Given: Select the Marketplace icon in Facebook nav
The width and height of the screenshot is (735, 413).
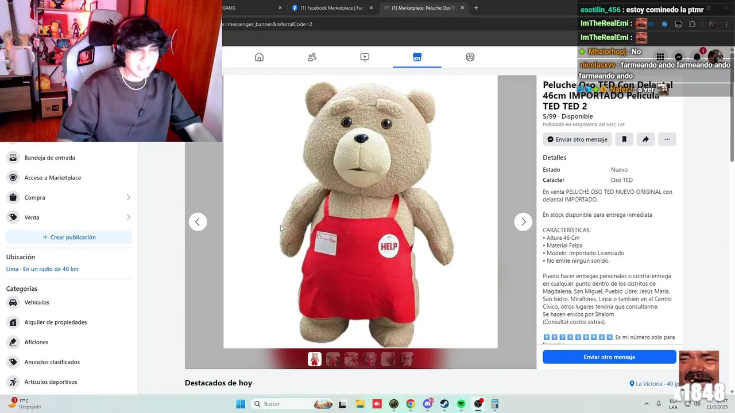Looking at the screenshot, I should pyautogui.click(x=417, y=57).
